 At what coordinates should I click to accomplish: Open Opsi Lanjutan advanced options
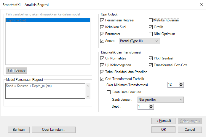pos(54,130)
